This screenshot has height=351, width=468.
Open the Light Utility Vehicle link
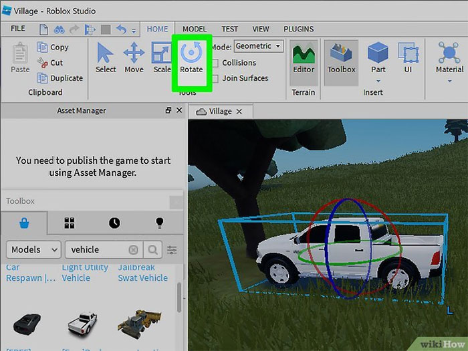[x=85, y=273]
